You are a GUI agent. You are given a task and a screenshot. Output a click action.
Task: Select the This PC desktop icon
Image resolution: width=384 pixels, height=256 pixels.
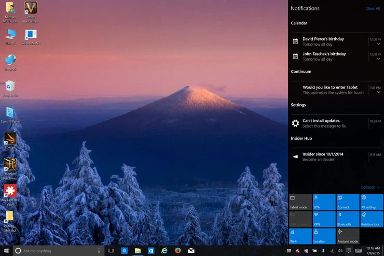[10, 37]
